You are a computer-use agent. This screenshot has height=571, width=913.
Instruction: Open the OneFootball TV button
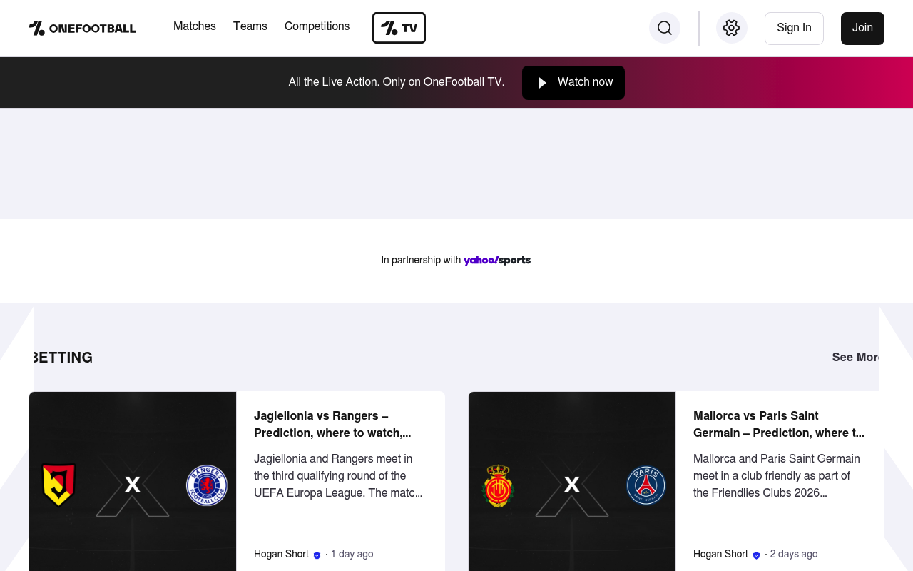pyautogui.click(x=399, y=28)
